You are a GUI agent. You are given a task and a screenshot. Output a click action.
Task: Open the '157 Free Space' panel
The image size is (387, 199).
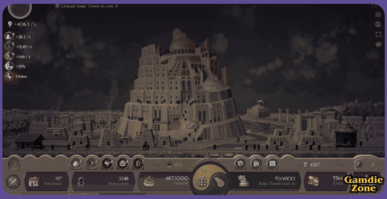[x=46, y=181]
